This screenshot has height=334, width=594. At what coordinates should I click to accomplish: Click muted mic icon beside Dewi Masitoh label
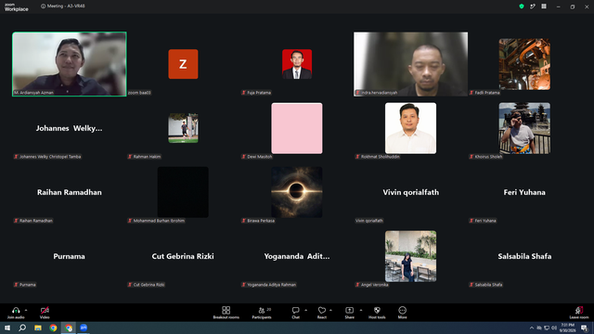point(243,157)
